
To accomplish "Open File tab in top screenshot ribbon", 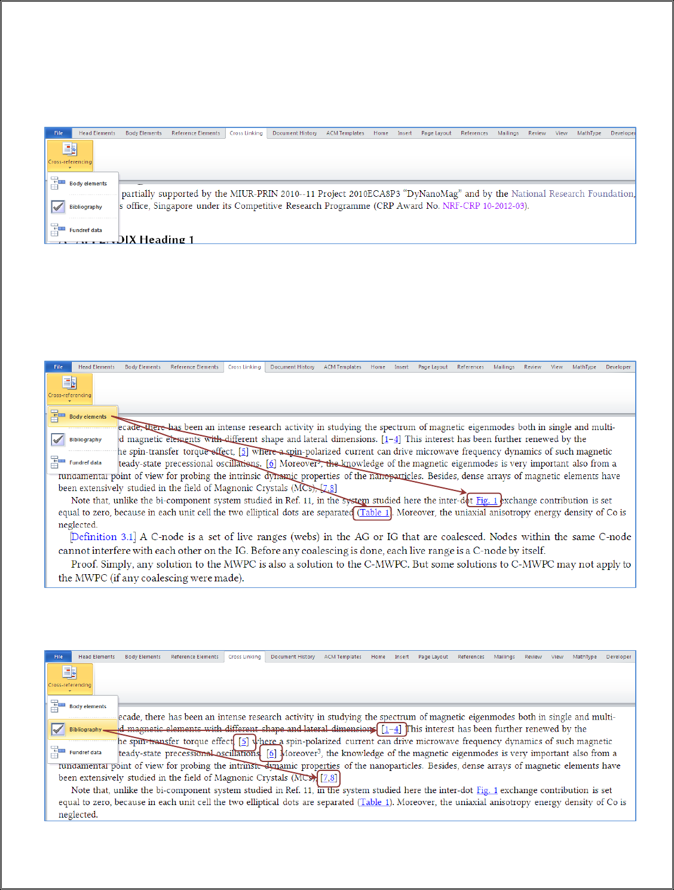I will tap(59, 133).
